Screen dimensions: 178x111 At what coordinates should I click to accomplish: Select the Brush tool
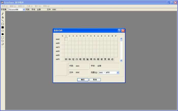click(3, 17)
